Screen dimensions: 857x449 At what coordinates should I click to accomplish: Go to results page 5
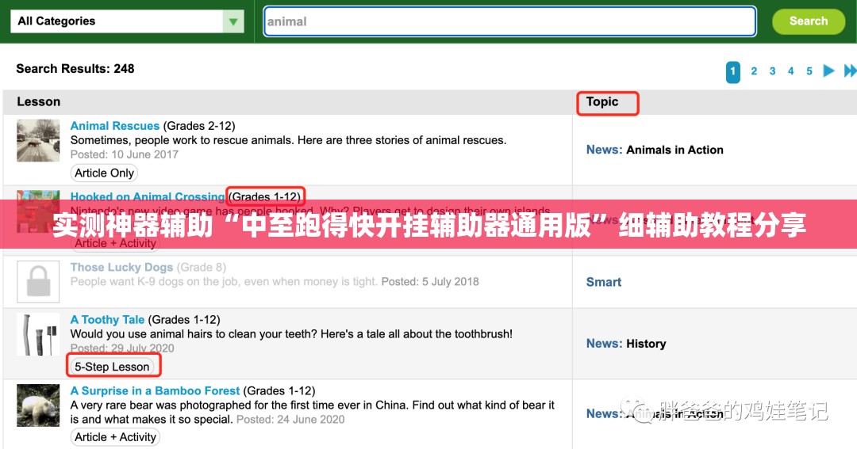(x=809, y=71)
